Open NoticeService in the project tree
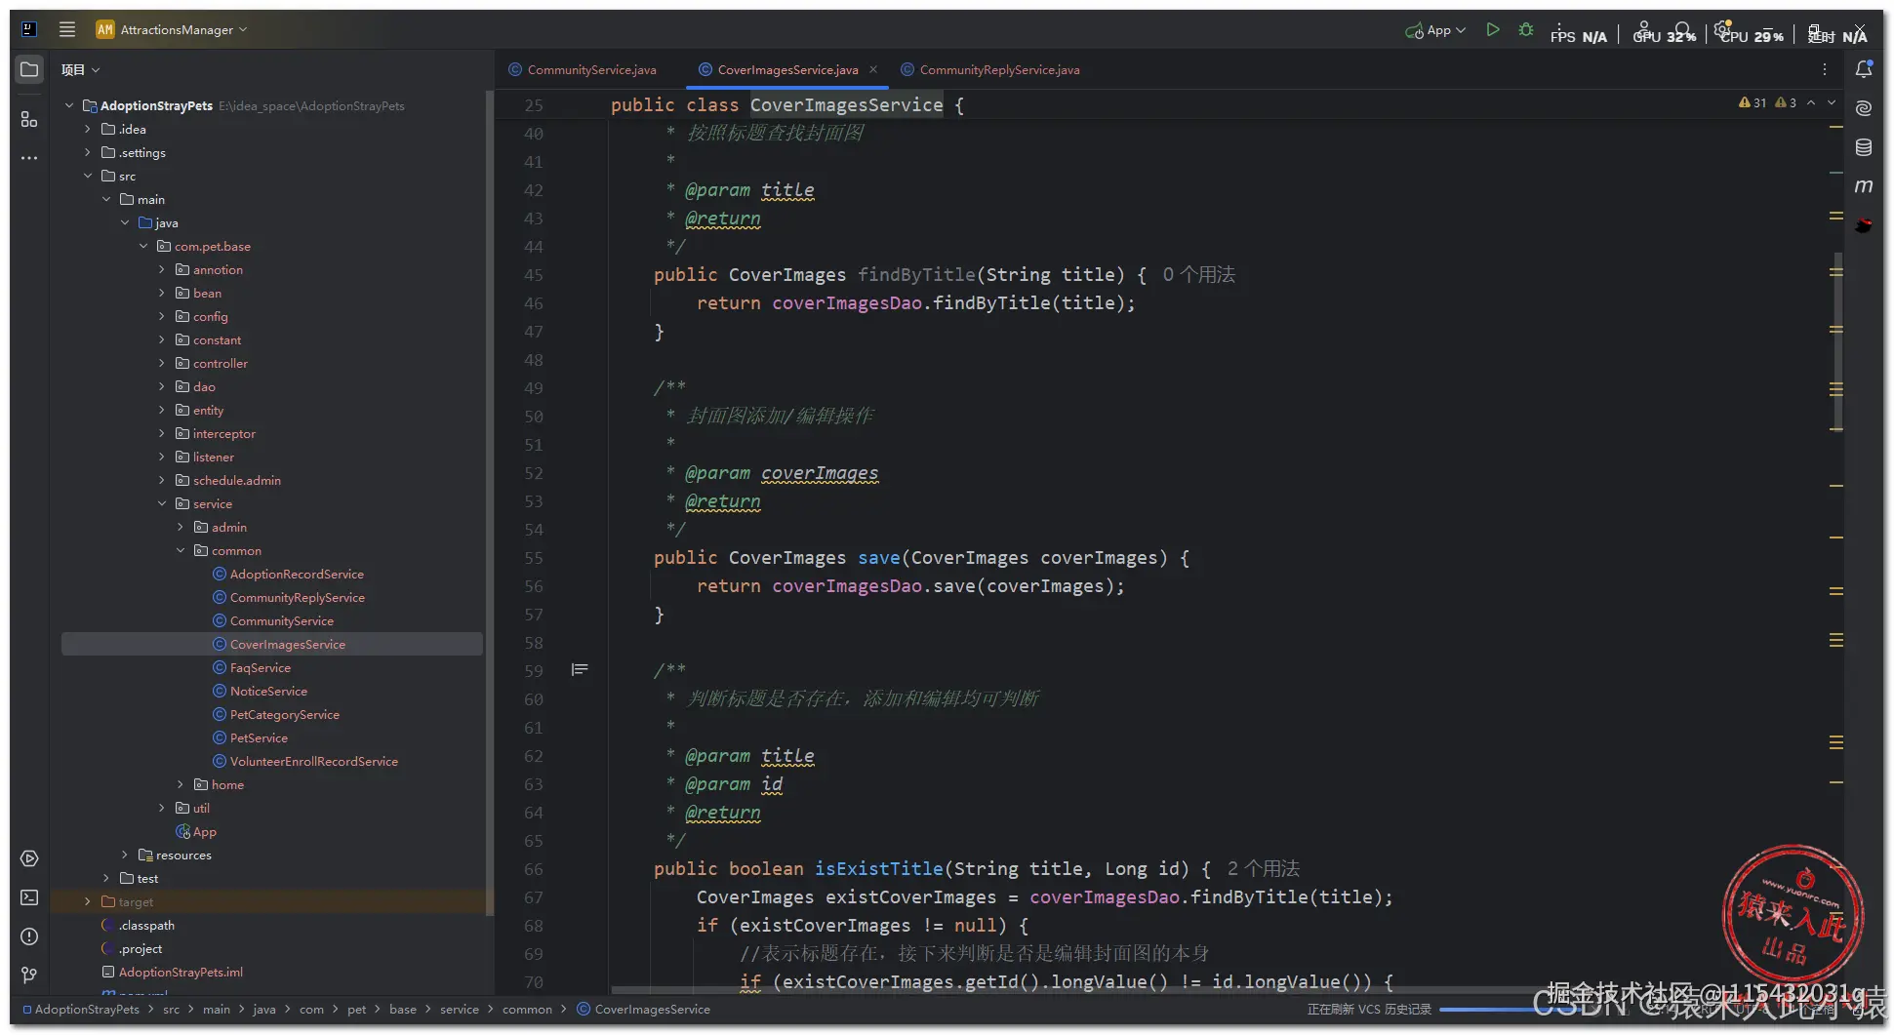Image resolution: width=1894 pixels, height=1035 pixels. [268, 691]
